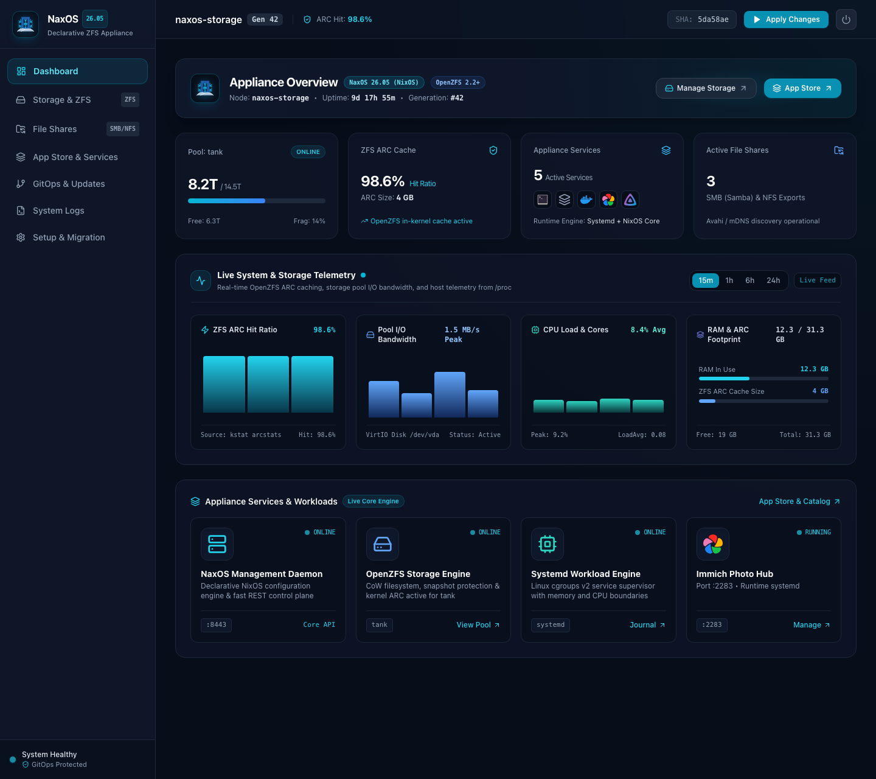Click the shield icon beside GitOps Protected

(x=26, y=765)
